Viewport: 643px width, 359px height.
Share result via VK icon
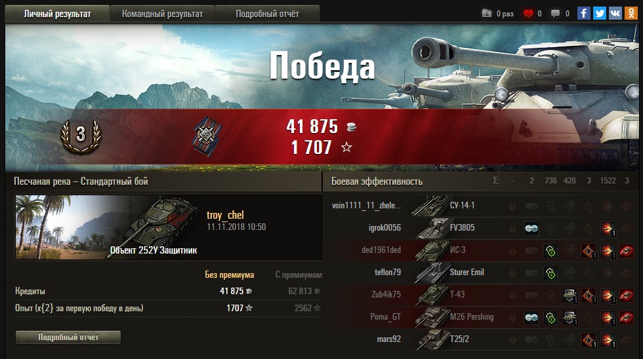(x=615, y=13)
